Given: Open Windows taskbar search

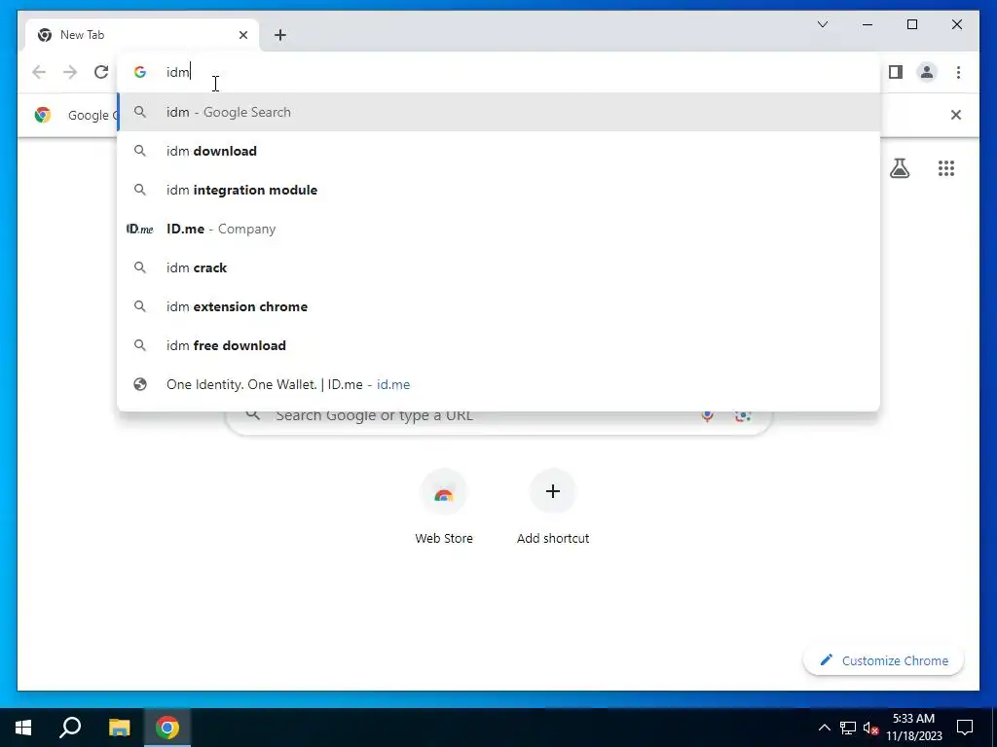Looking at the screenshot, I should point(70,728).
